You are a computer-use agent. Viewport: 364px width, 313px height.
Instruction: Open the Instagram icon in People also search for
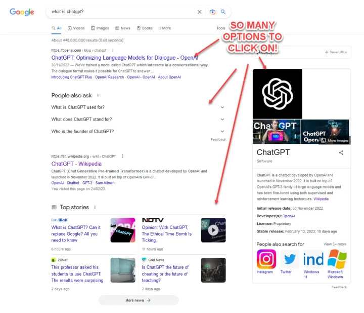(x=266, y=259)
